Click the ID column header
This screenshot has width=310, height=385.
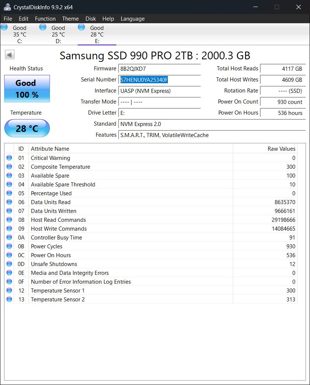pos(21,148)
